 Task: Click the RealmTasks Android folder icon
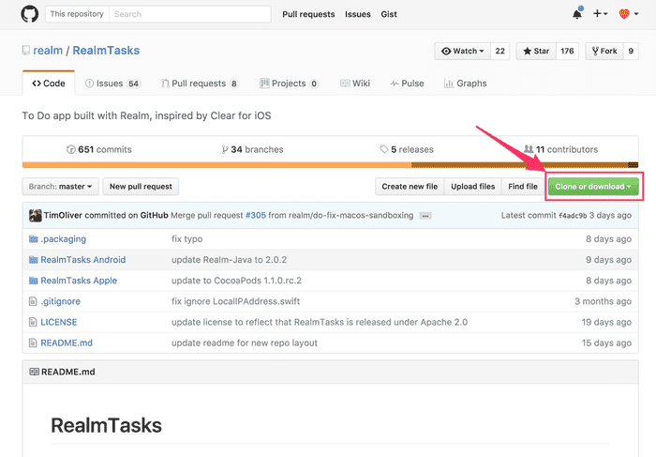[x=34, y=260]
